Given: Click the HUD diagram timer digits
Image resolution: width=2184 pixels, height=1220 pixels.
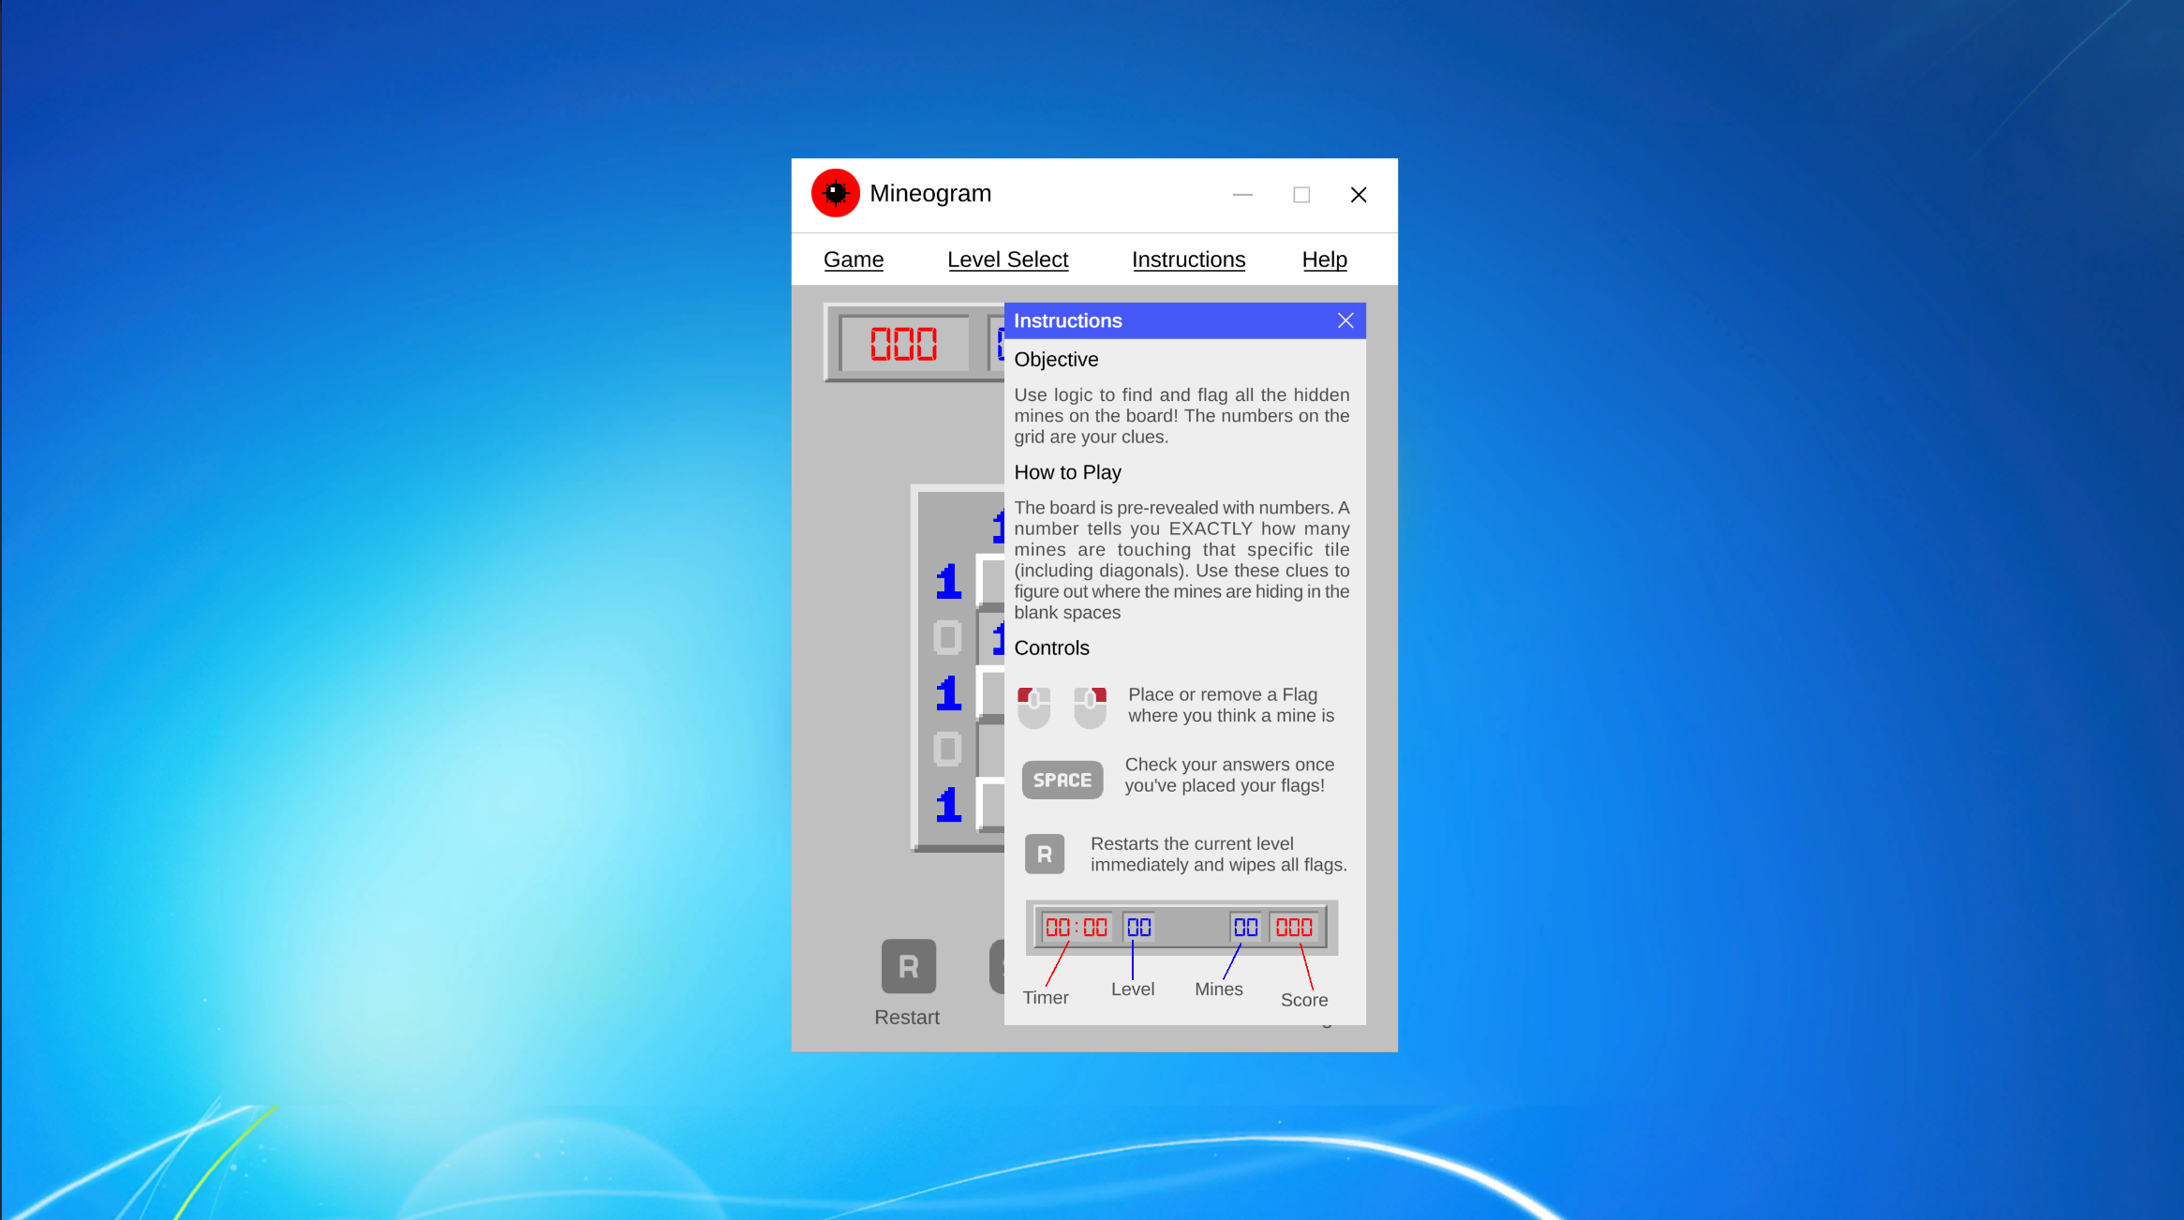Looking at the screenshot, I should (1076, 928).
